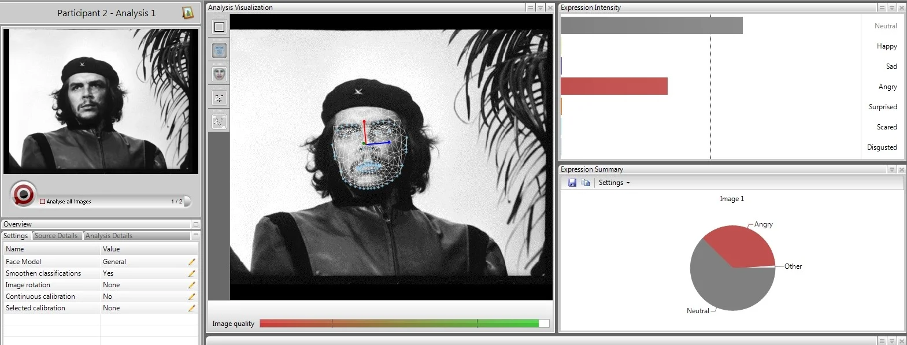
Task: Edit the Smoothen classifications setting pencil
Action: pyautogui.click(x=191, y=273)
